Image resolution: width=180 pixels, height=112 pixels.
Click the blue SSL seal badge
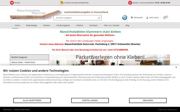coord(124,18)
